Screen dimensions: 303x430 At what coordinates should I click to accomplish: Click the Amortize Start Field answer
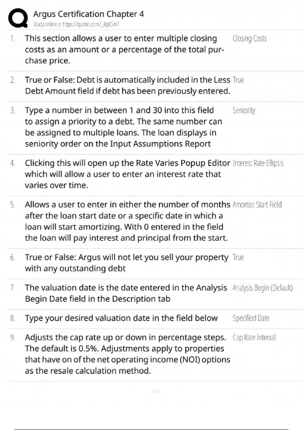click(257, 205)
